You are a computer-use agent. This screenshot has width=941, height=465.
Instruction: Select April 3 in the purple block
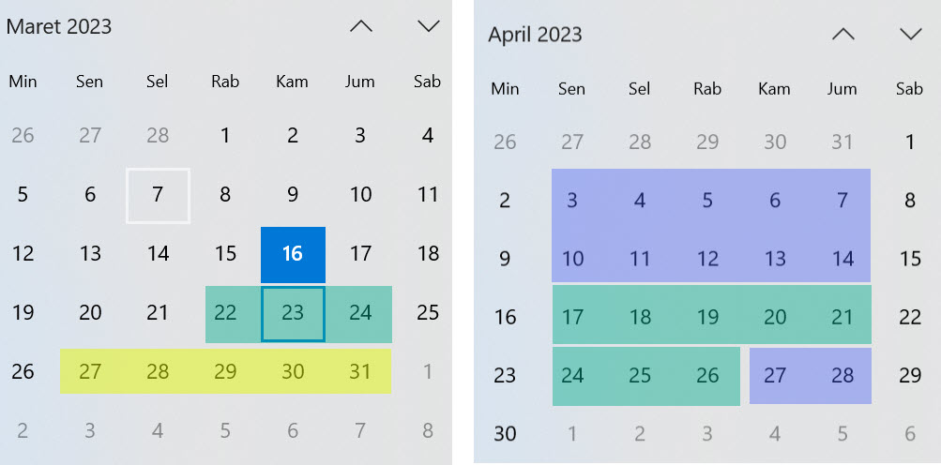pos(572,200)
